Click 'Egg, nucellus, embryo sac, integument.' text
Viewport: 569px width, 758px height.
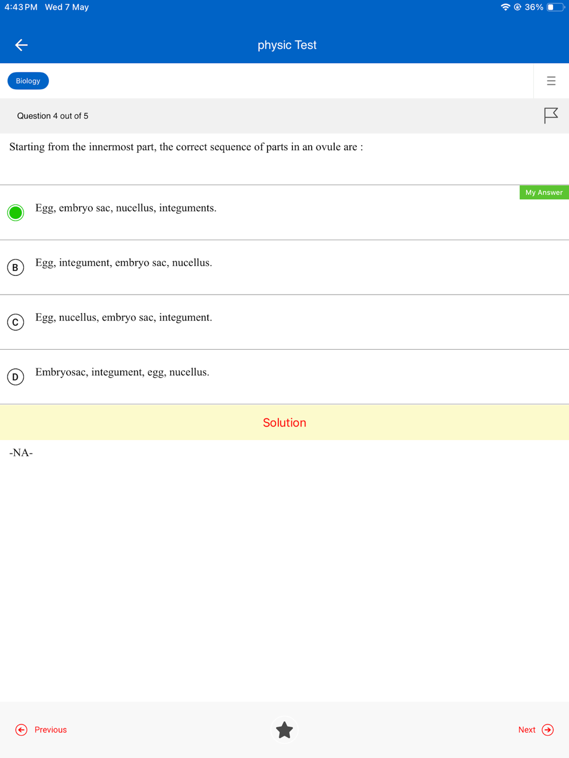[x=123, y=317]
